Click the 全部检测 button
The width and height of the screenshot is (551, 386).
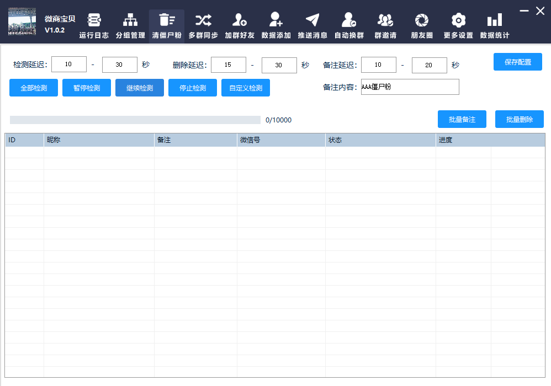pos(34,88)
